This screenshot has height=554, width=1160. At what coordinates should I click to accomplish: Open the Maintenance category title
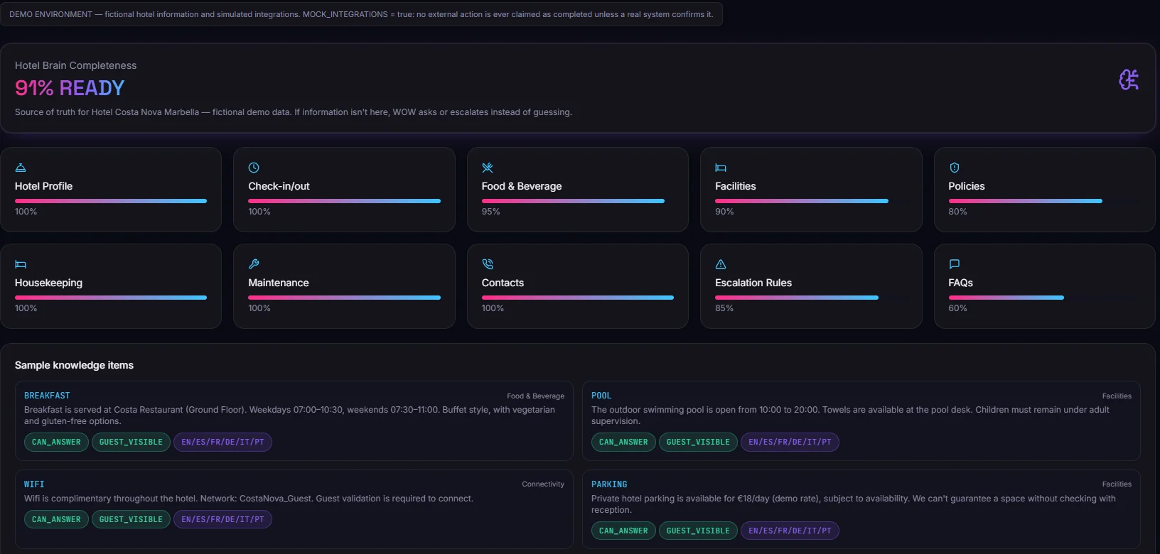(x=279, y=283)
